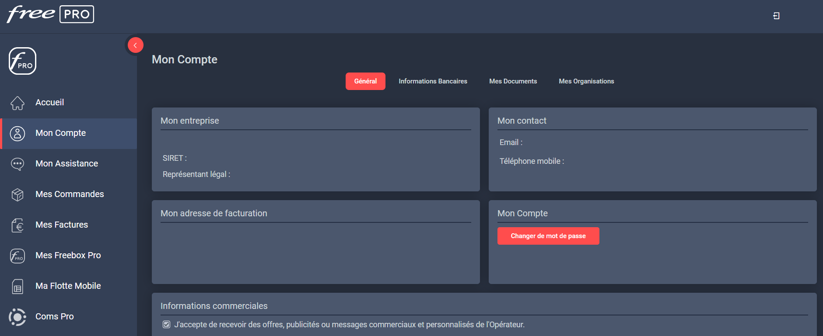Click the Mes Commandes box icon

pos(18,195)
